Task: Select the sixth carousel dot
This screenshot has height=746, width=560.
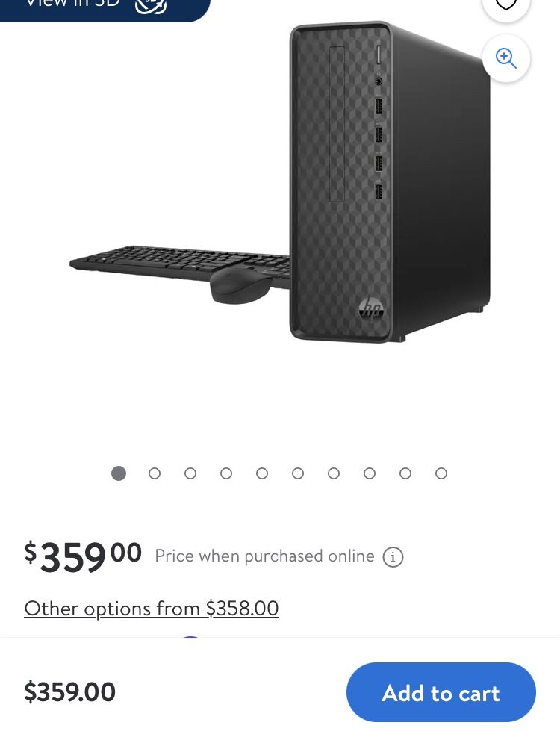Action: 298,473
